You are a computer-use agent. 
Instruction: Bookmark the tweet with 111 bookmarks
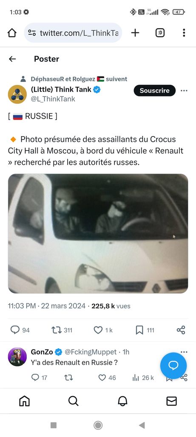coord(145,330)
